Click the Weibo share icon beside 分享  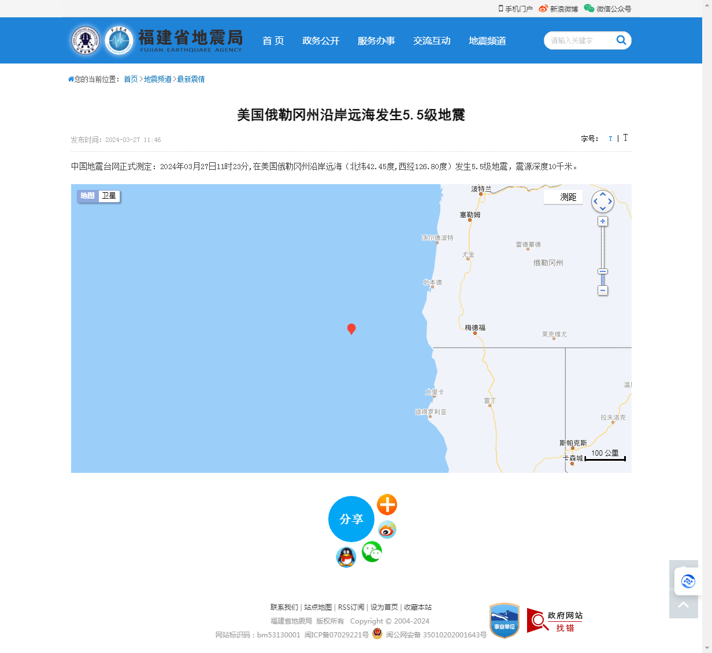(x=387, y=529)
